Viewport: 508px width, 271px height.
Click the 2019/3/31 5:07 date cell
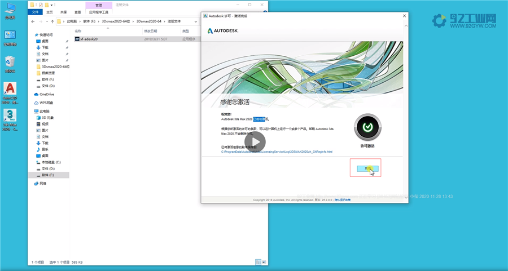[156, 39]
